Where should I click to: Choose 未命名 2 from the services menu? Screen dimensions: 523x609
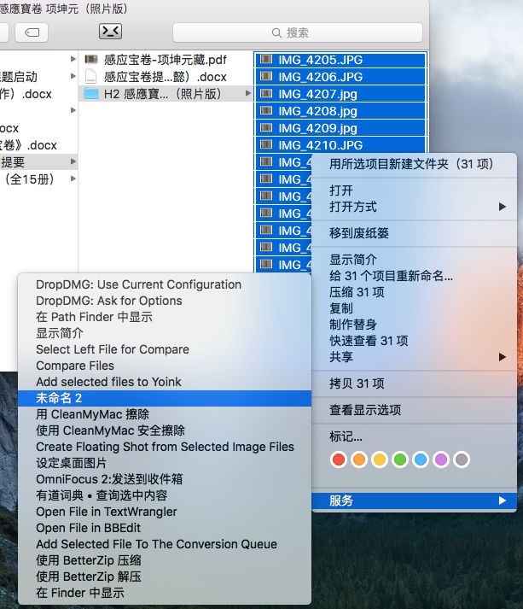(59, 398)
